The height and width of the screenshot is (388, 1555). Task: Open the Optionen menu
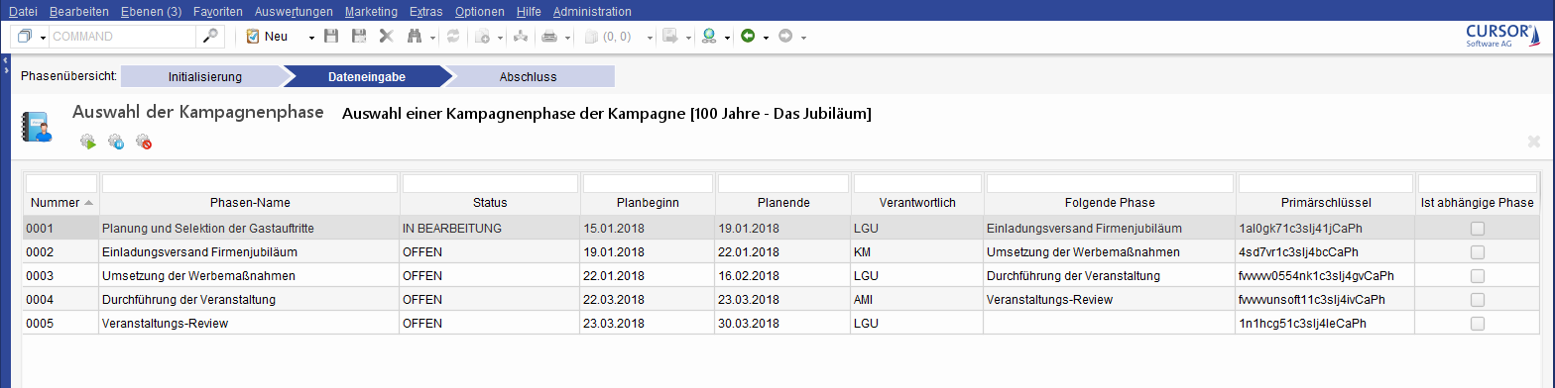(480, 12)
